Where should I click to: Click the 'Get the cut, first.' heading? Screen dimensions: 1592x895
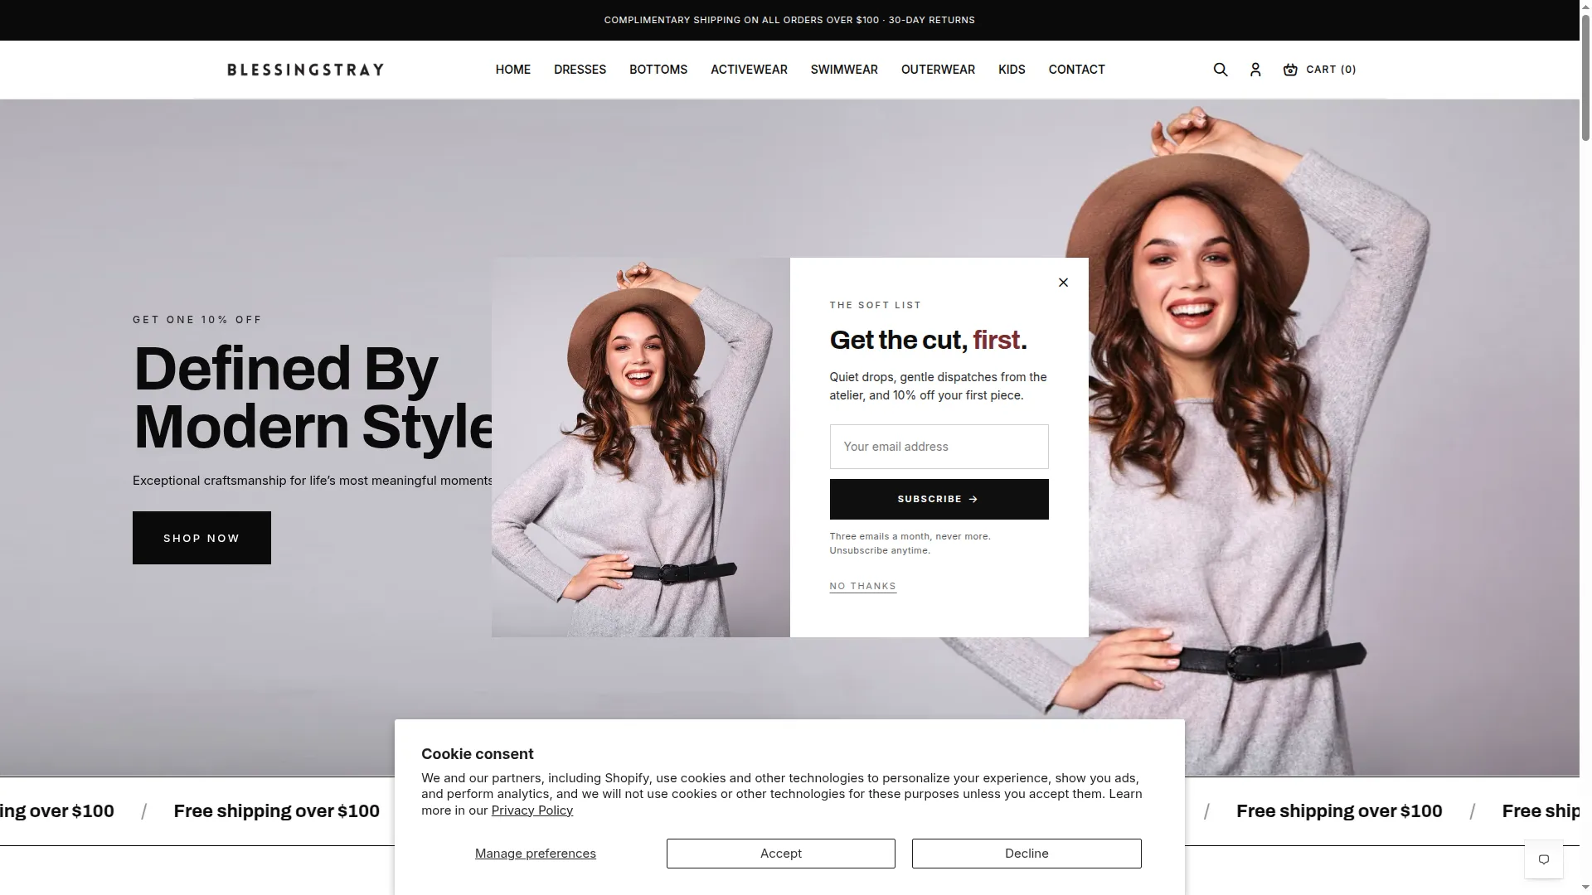coord(929,340)
